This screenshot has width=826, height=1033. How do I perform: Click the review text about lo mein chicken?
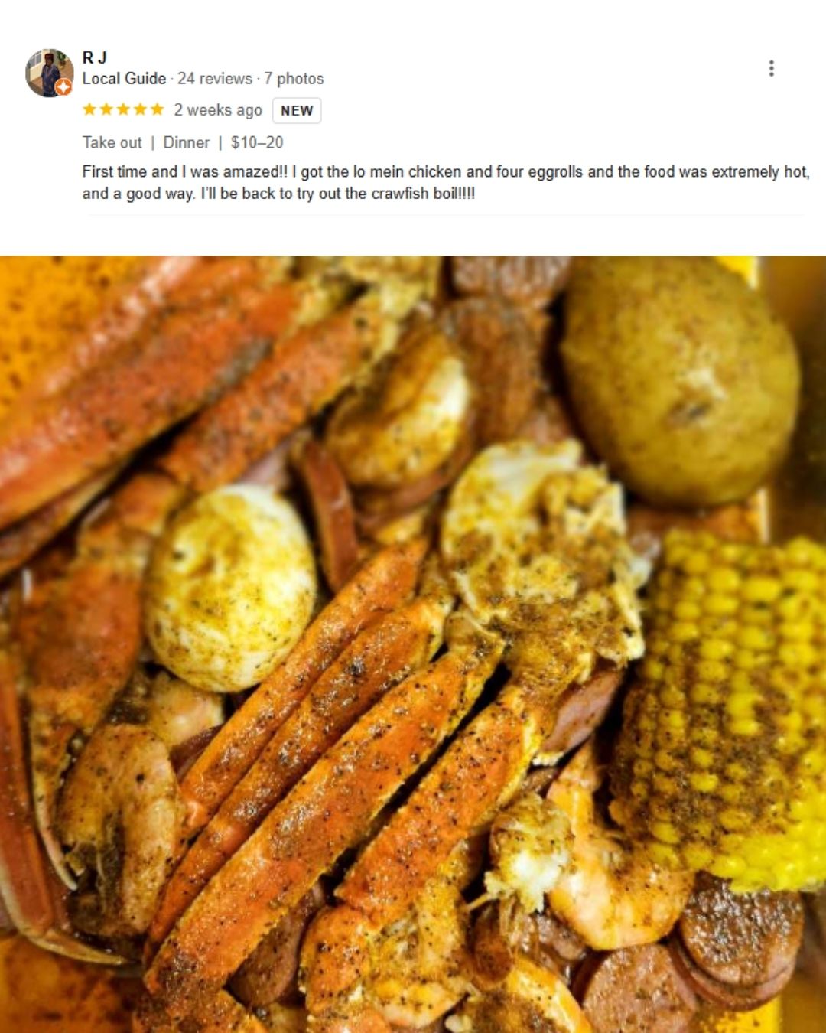446,182
